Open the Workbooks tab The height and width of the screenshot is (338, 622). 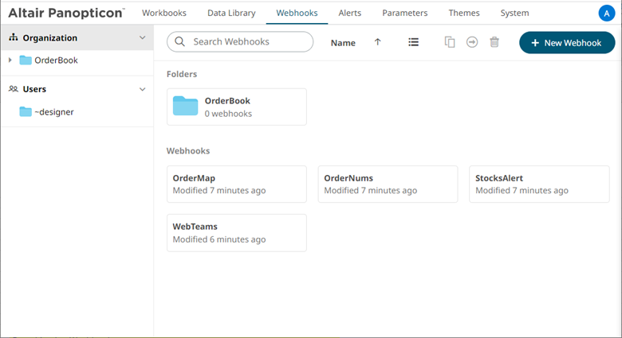tap(164, 14)
